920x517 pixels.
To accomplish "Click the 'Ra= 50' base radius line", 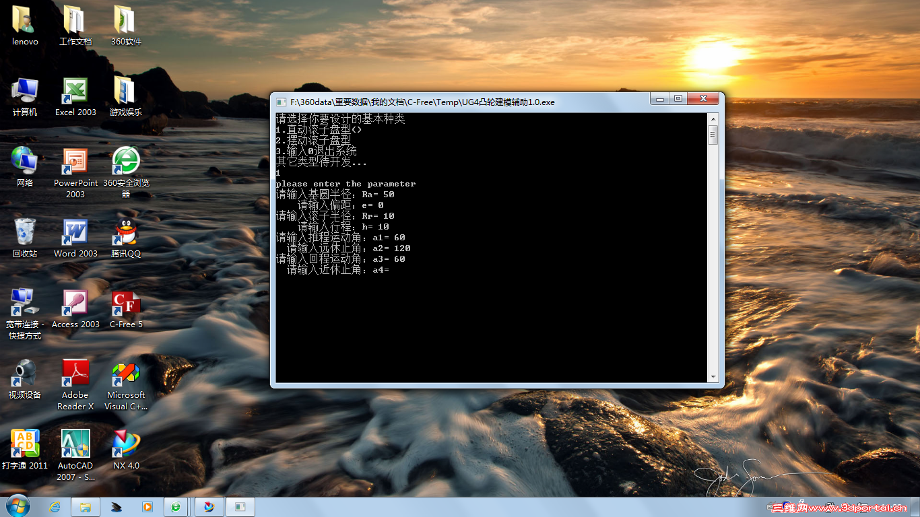I will 335,195.
